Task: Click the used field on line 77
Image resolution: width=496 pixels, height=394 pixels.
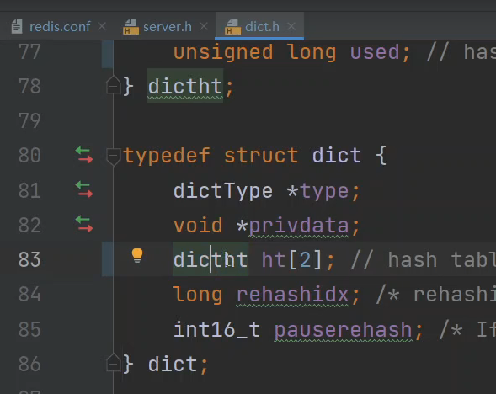Action: tap(375, 52)
